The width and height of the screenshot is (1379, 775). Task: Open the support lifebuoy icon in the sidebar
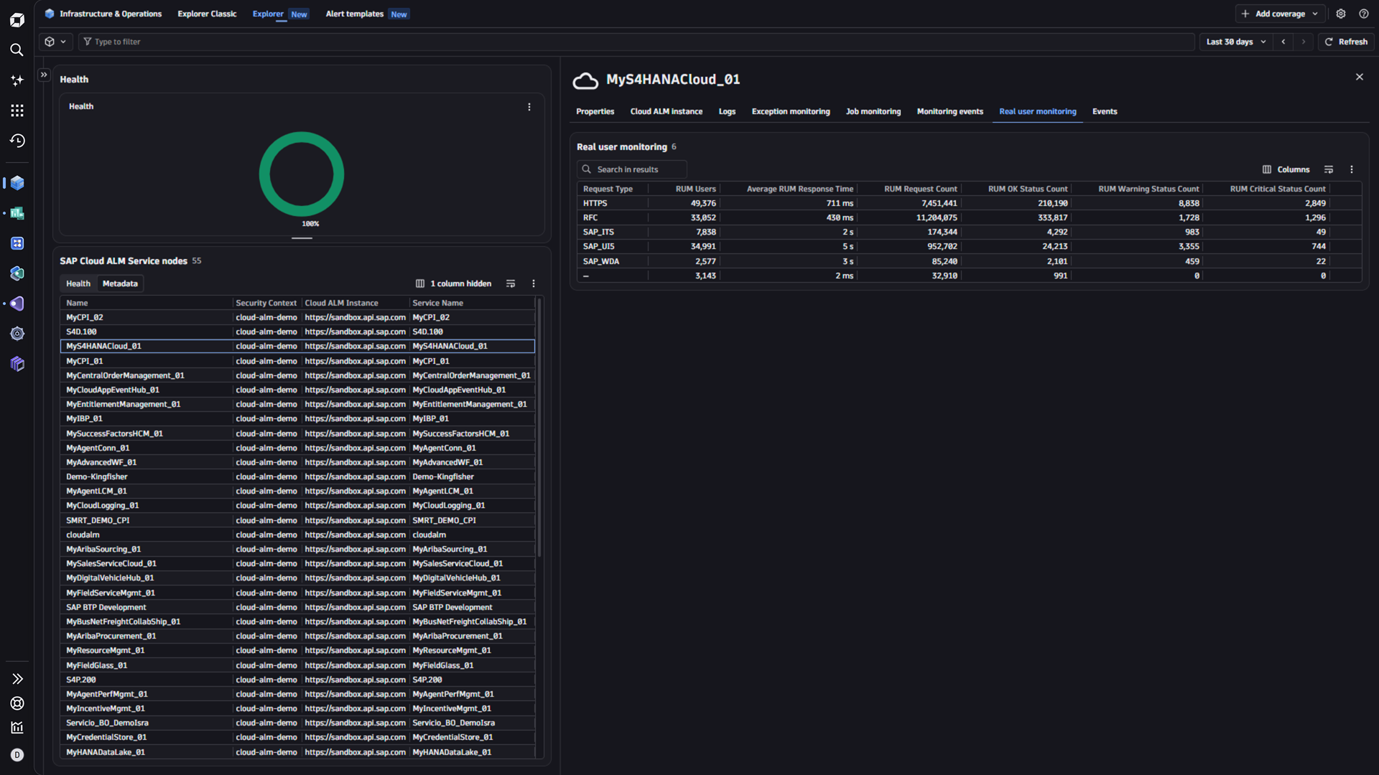pyautogui.click(x=17, y=703)
